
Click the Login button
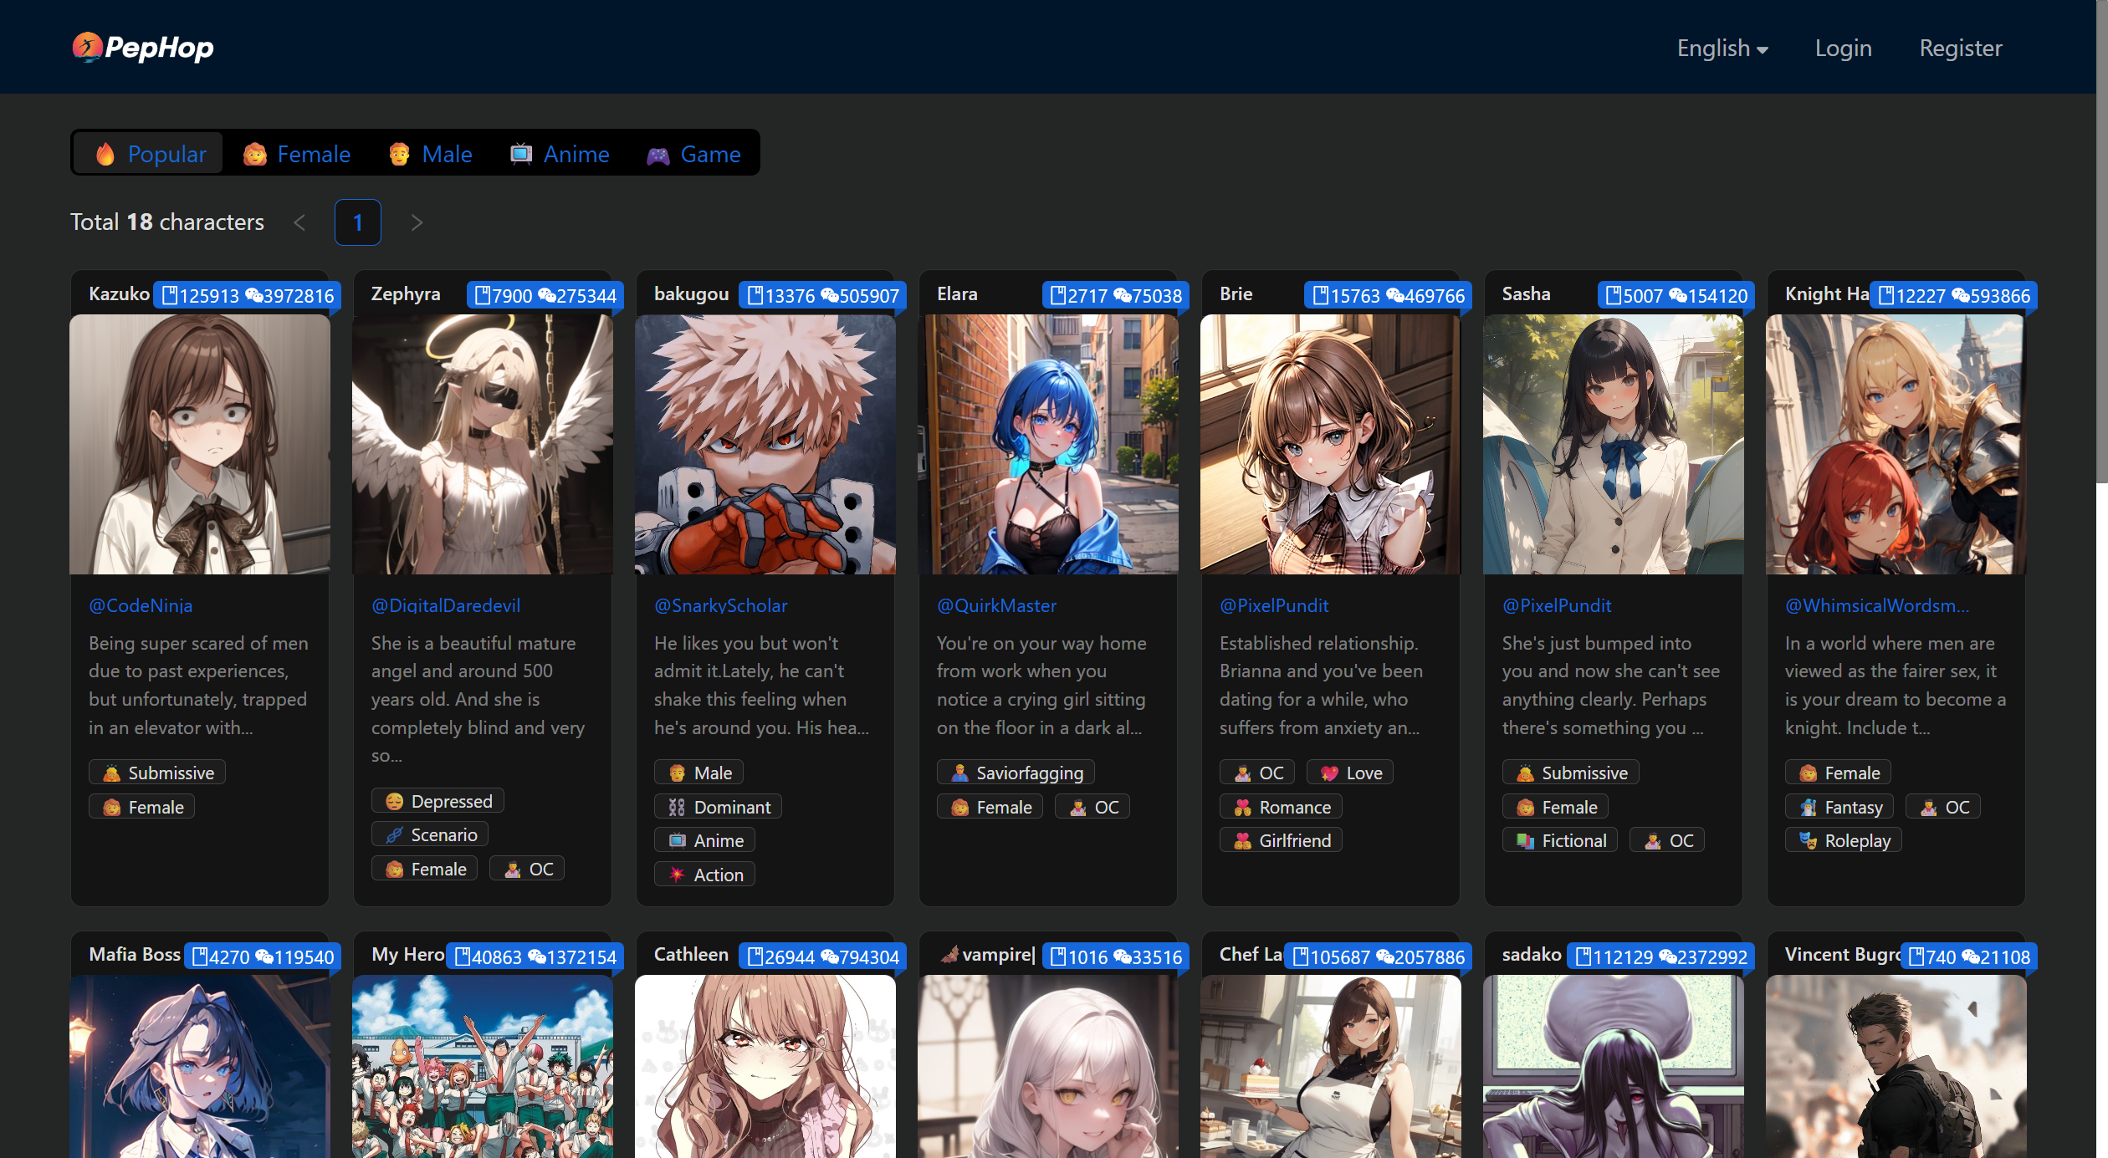click(1844, 48)
